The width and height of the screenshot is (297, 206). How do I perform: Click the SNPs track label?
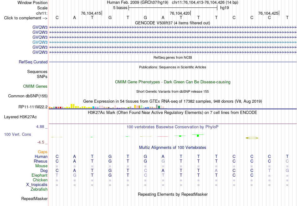[x=42, y=76]
